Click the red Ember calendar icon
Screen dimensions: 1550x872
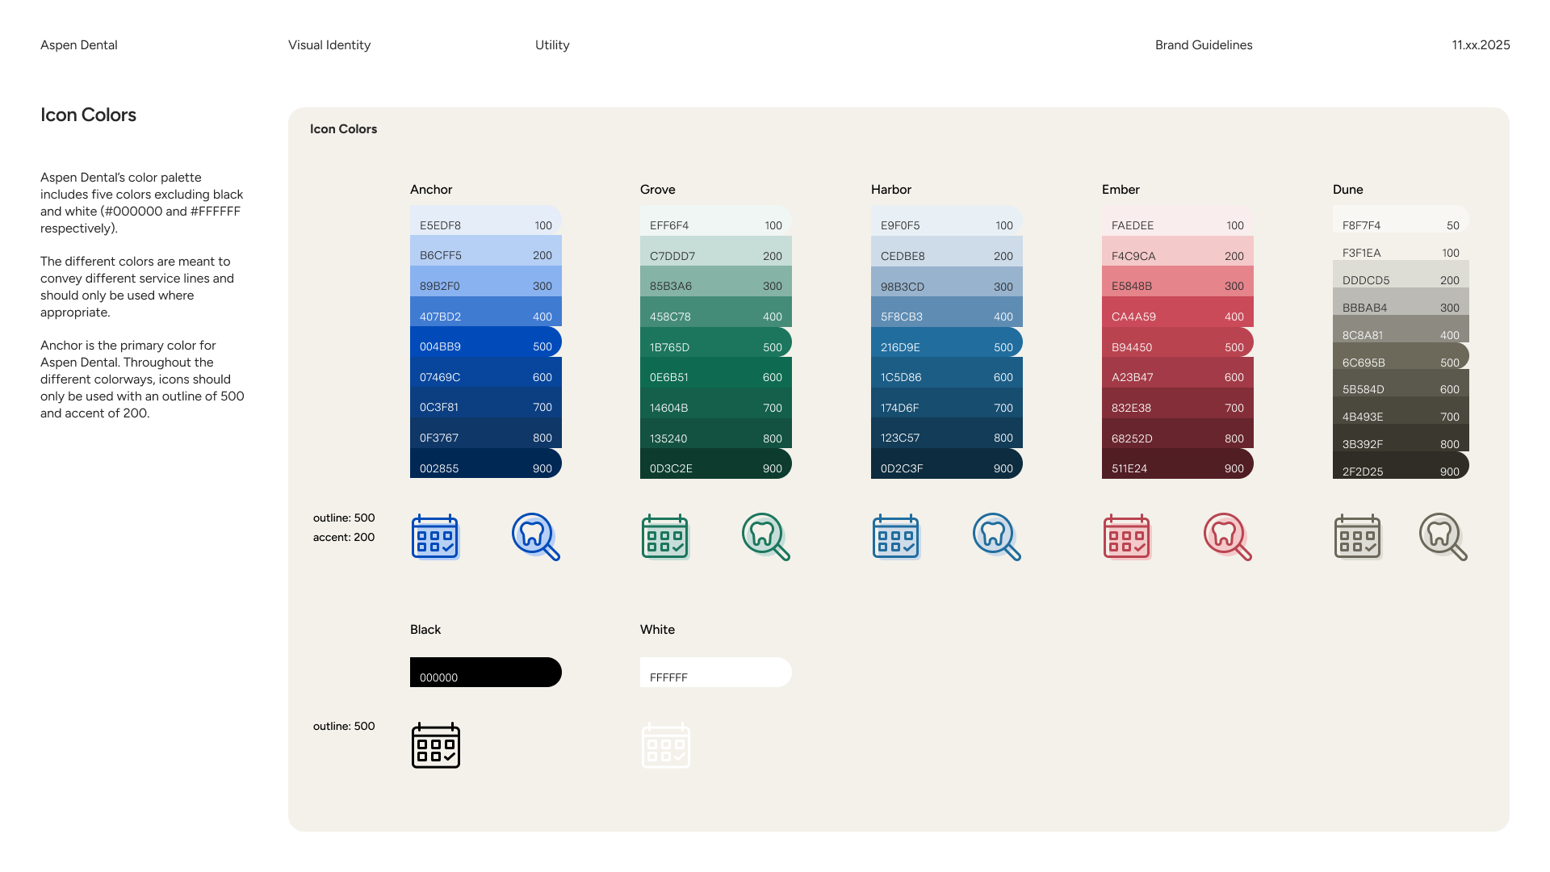pyautogui.click(x=1127, y=537)
